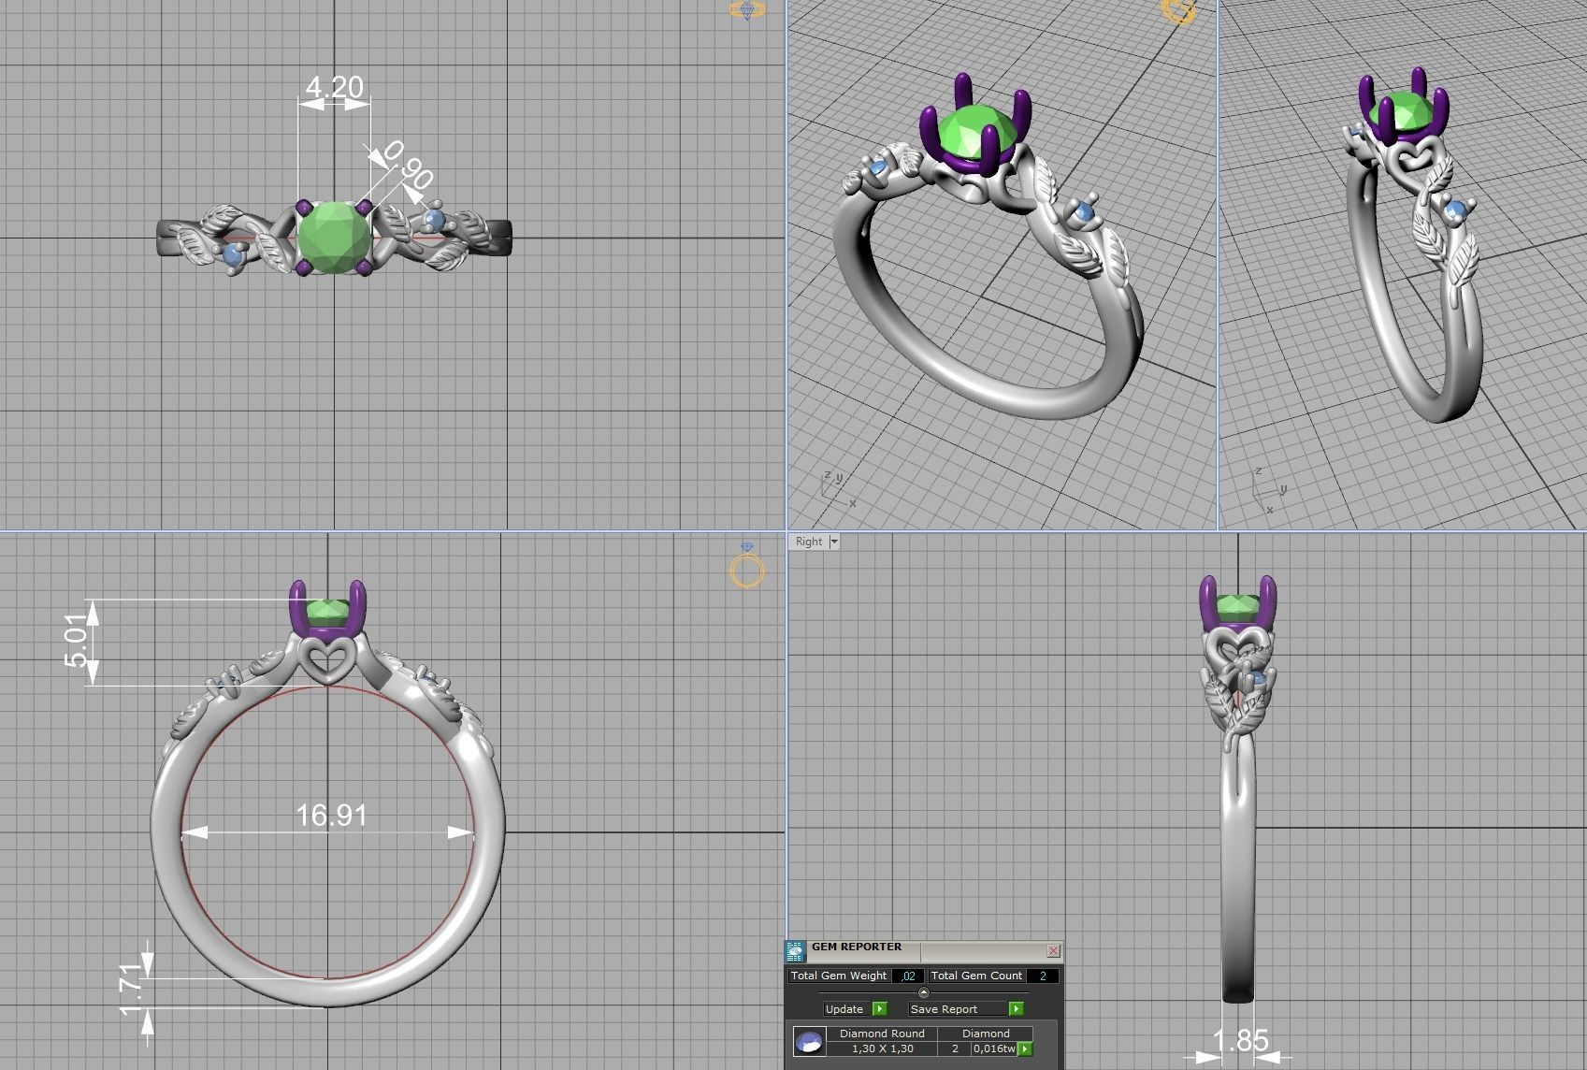Click the Update button in Gem Reporter
The image size is (1587, 1070).
844,1009
